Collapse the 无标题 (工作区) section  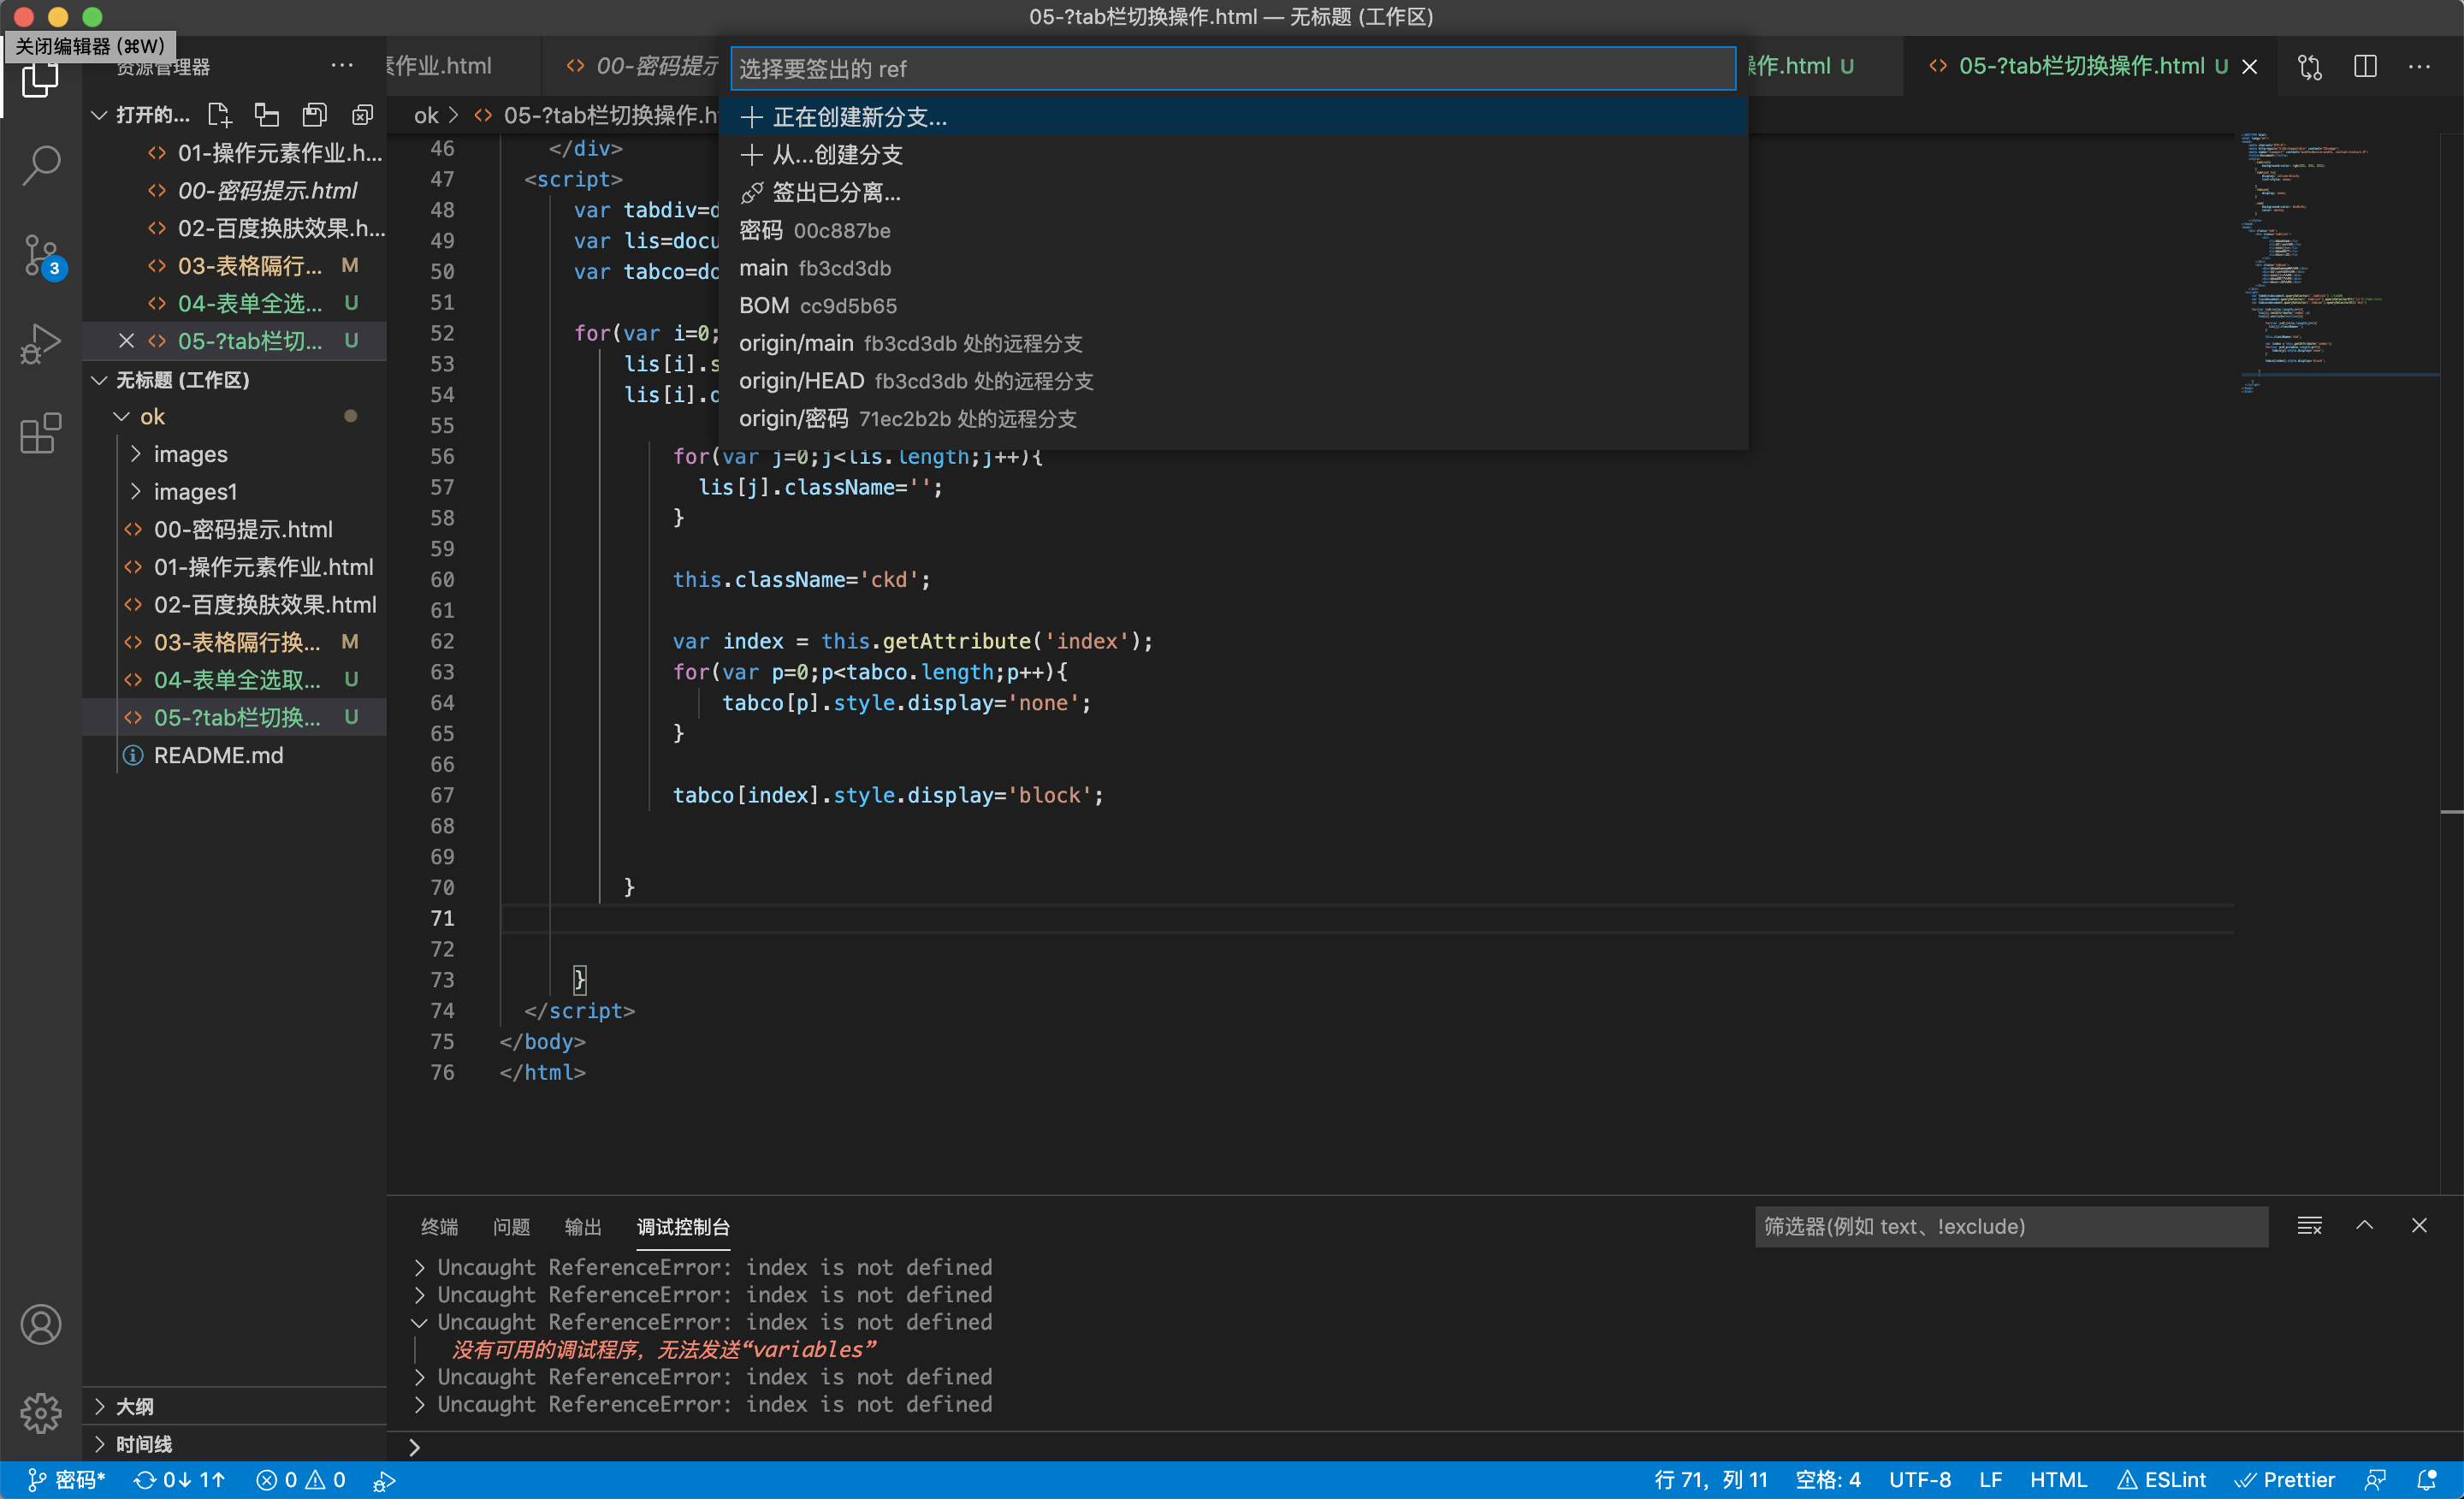pyautogui.click(x=99, y=380)
